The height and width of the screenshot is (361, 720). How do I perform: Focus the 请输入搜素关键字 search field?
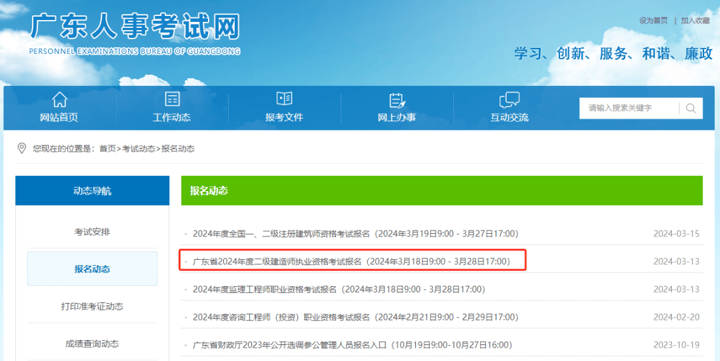[629, 109]
